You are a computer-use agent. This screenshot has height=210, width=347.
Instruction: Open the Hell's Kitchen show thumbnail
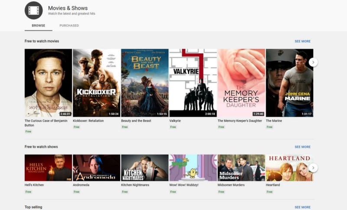(48, 168)
